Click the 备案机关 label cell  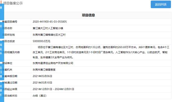[7, 70]
